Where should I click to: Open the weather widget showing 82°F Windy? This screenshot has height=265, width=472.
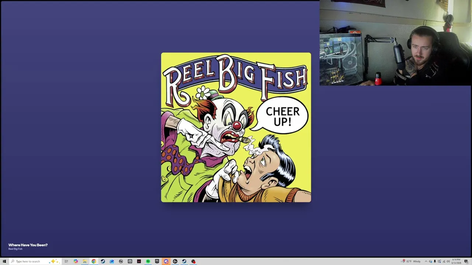point(412,261)
